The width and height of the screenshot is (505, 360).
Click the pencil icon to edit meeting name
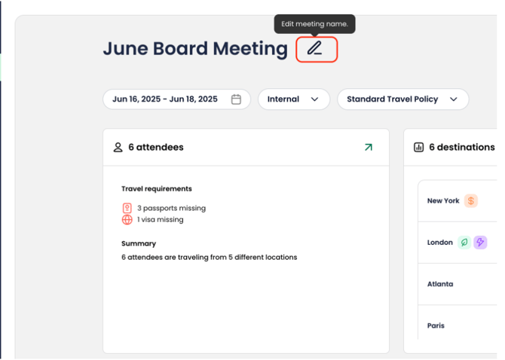pos(314,49)
